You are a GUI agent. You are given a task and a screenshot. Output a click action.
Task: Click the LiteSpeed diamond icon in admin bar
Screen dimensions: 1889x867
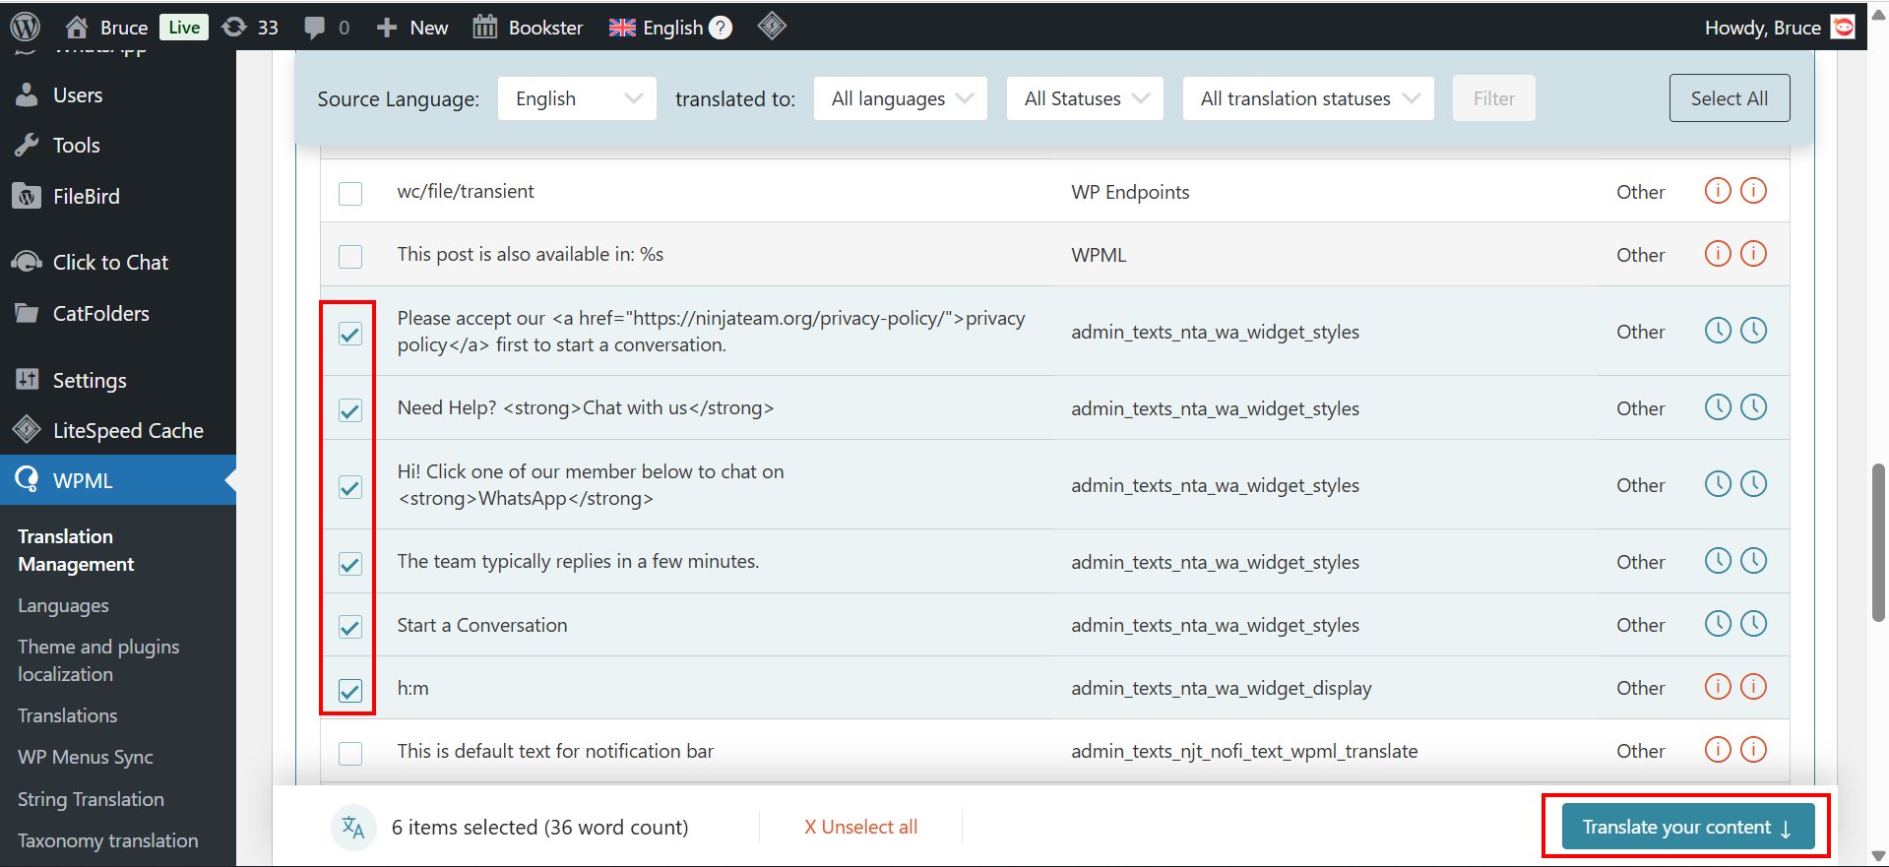point(772,27)
